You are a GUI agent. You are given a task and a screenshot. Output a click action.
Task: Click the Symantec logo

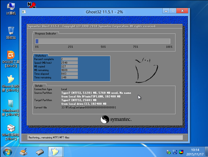point(116,119)
